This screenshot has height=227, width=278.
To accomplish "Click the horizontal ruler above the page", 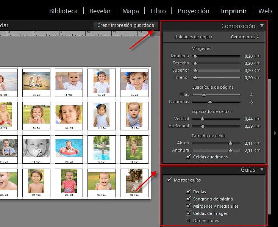I will click(80, 33).
